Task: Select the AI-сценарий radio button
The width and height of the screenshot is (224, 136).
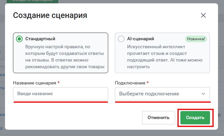Action: click(x=121, y=39)
